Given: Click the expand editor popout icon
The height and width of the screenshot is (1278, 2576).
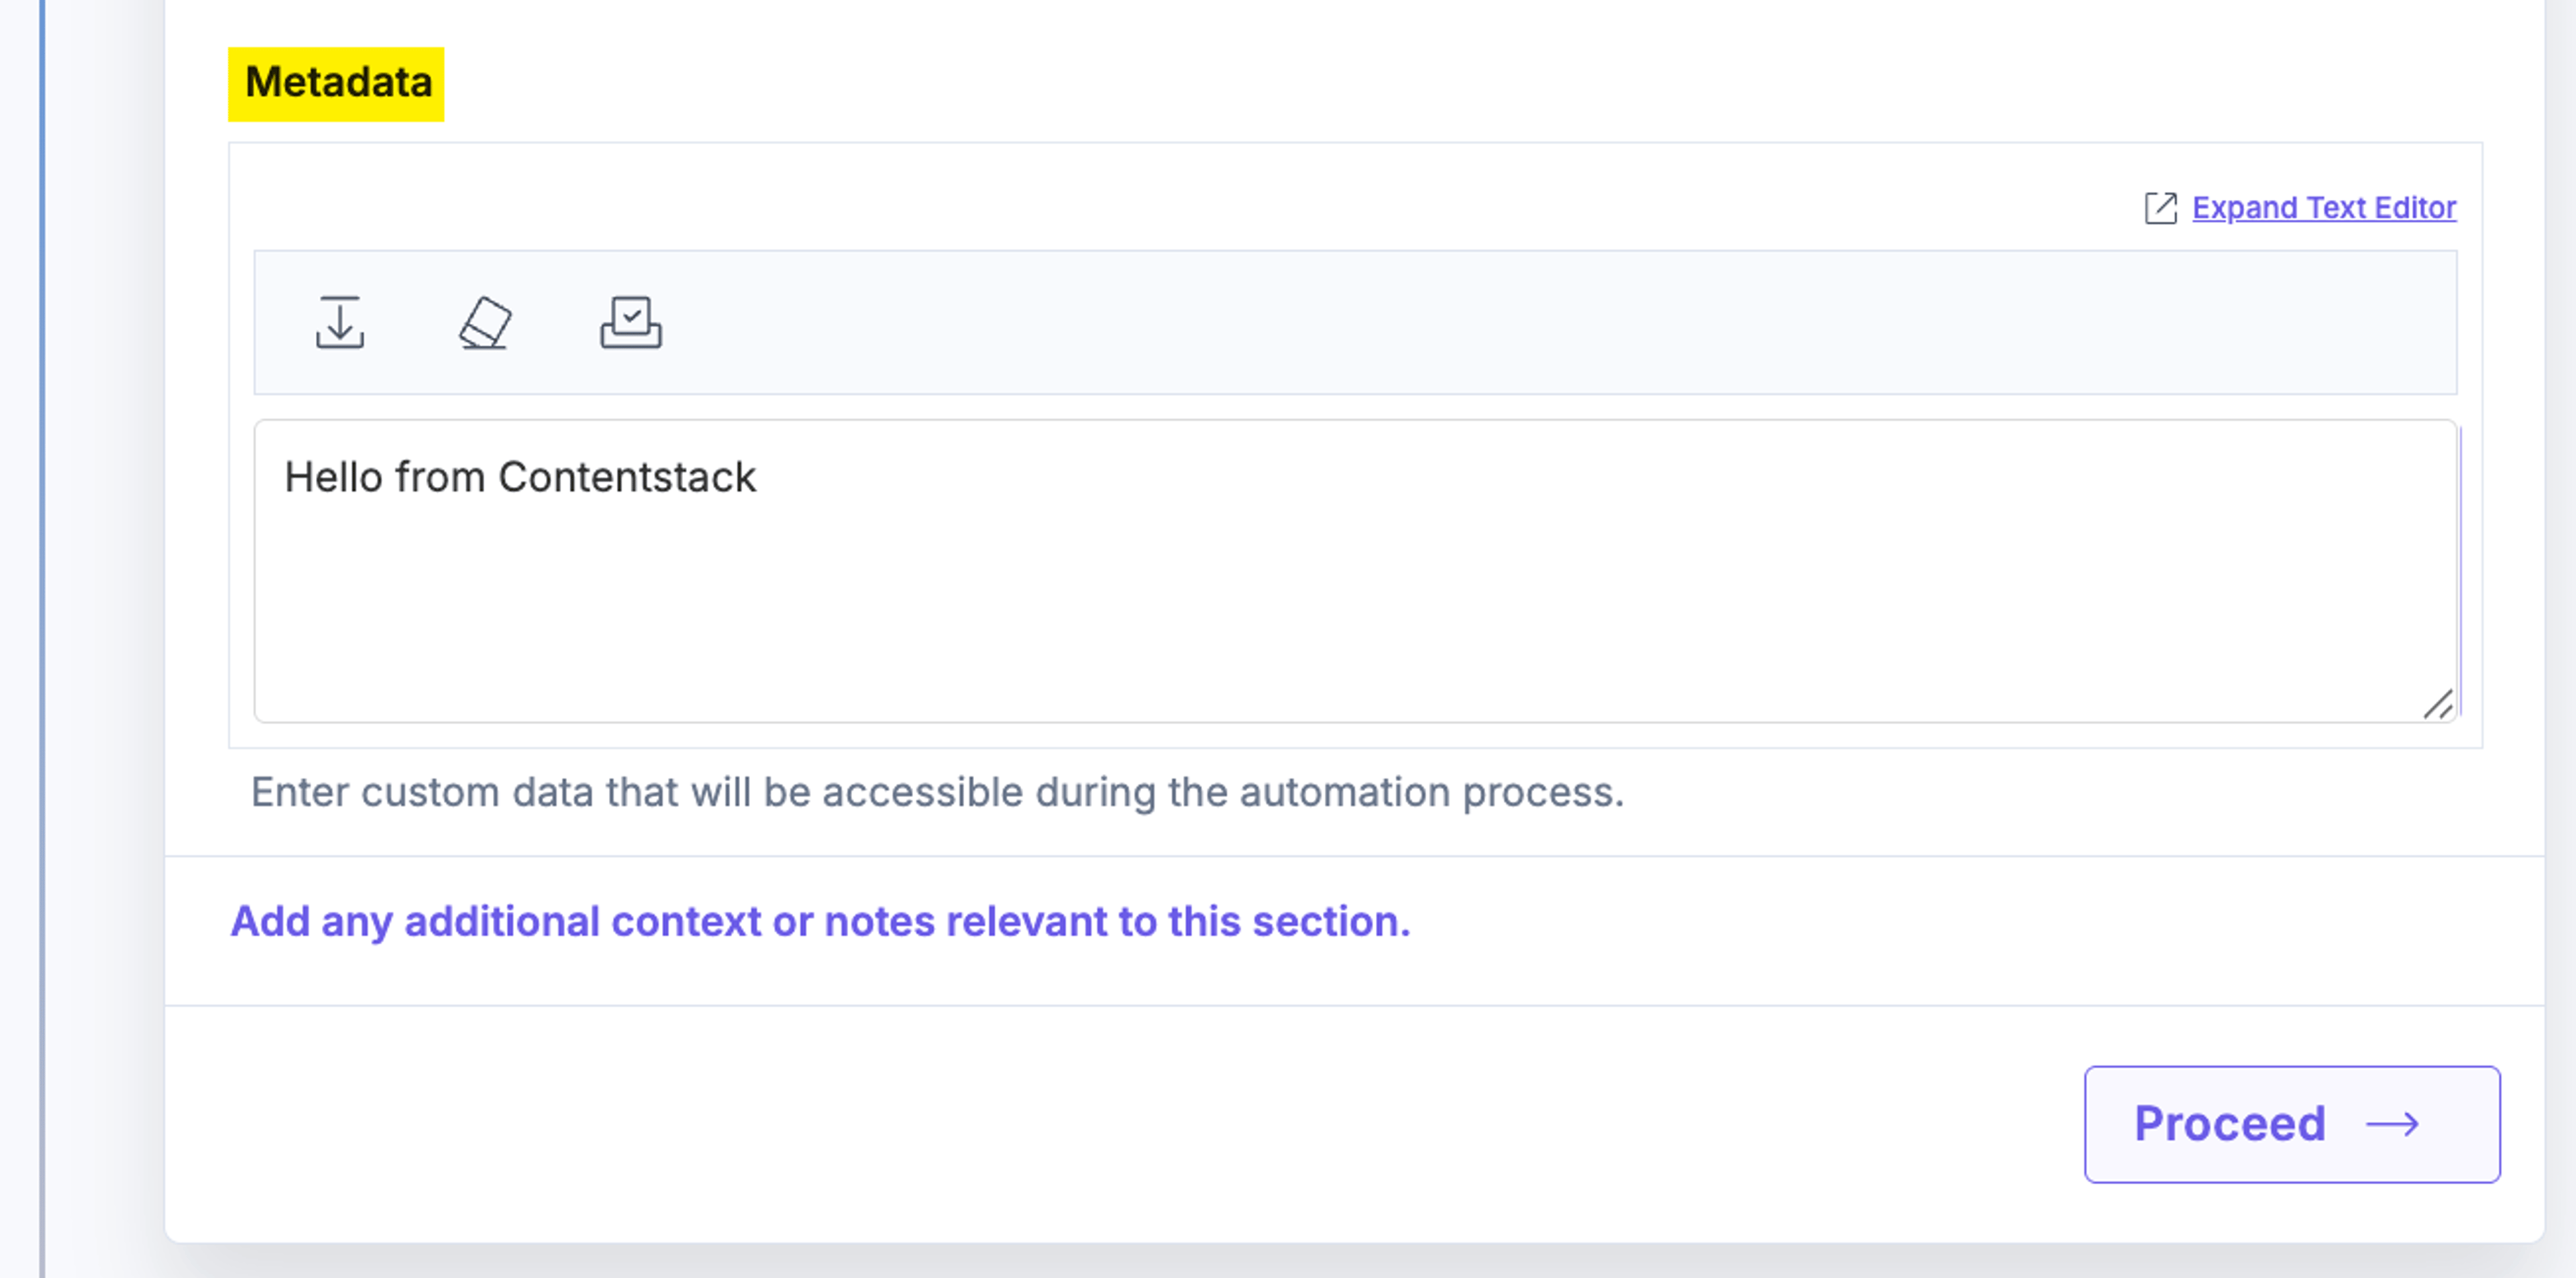Looking at the screenshot, I should coord(2160,208).
